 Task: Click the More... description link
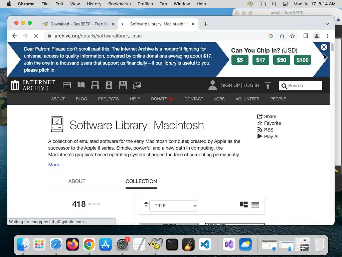[x=55, y=165]
